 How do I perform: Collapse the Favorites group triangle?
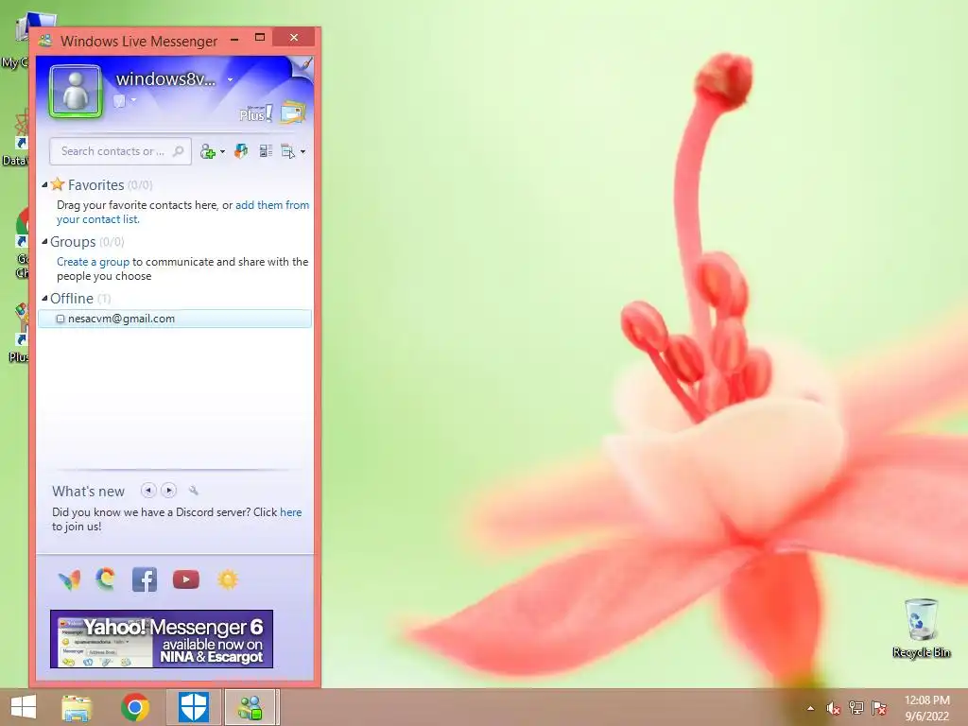[44, 184]
